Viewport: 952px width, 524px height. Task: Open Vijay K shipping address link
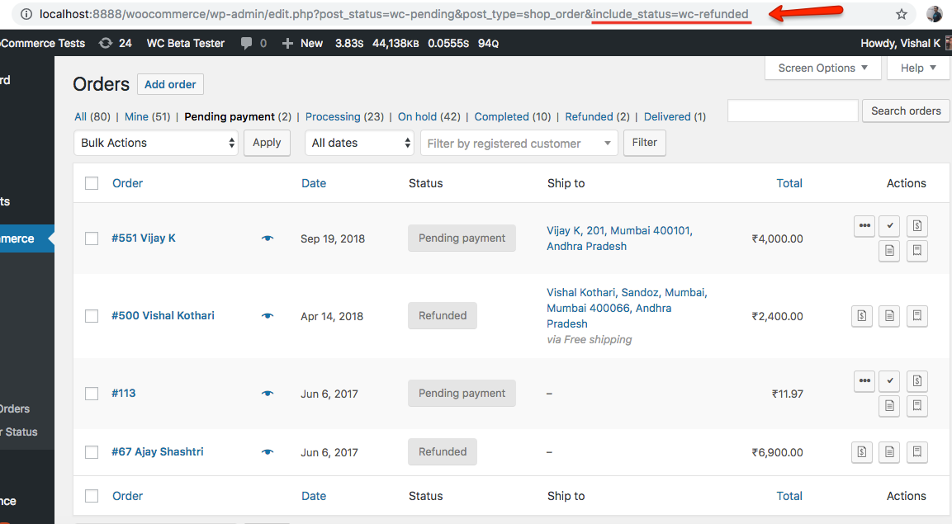[619, 238]
